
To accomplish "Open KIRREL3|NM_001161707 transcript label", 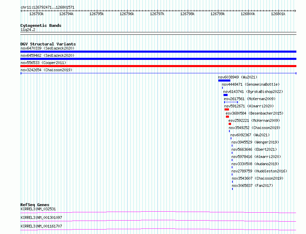I will point(41,226).
